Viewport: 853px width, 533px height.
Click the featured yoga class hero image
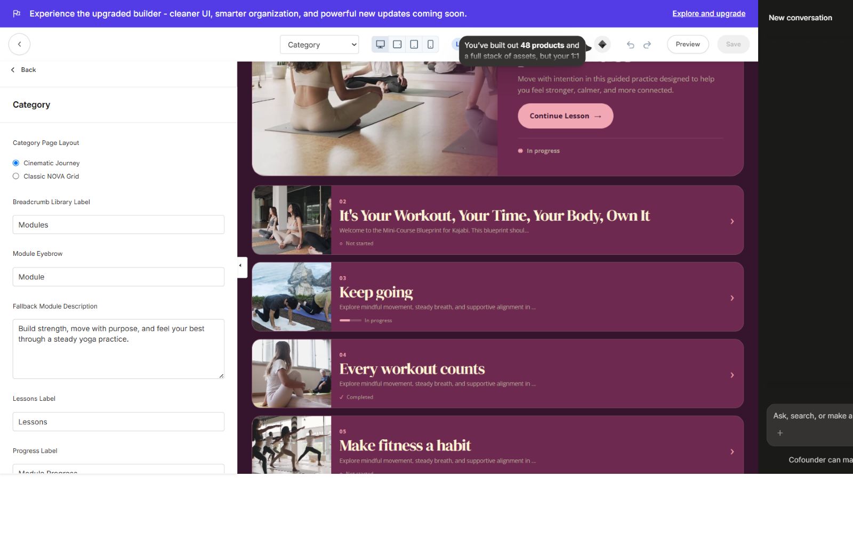coord(375,118)
